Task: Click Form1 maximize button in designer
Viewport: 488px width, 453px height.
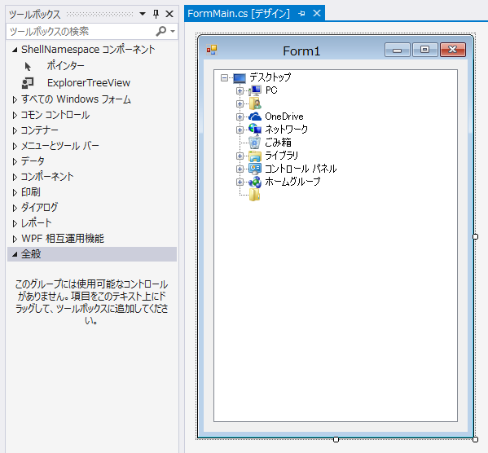Action: click(424, 50)
